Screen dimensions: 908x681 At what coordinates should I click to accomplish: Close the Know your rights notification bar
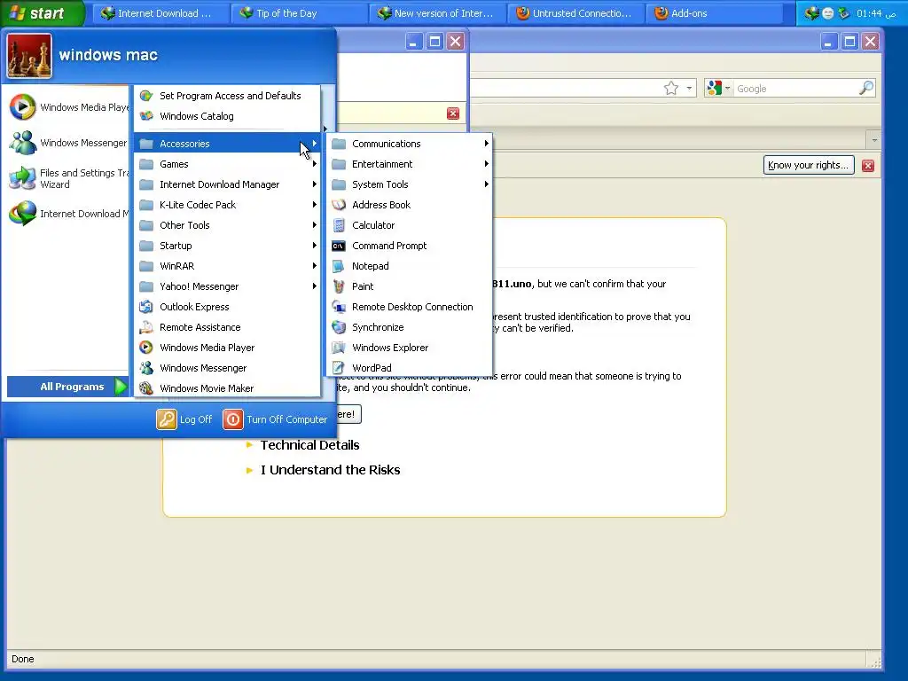click(867, 166)
